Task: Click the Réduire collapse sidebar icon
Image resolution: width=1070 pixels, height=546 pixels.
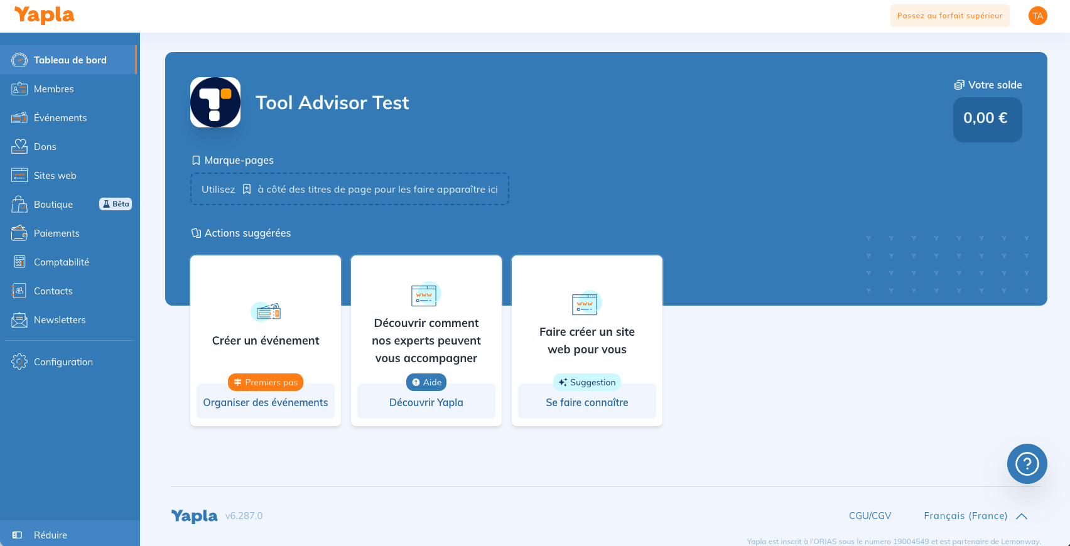Action: [18, 535]
